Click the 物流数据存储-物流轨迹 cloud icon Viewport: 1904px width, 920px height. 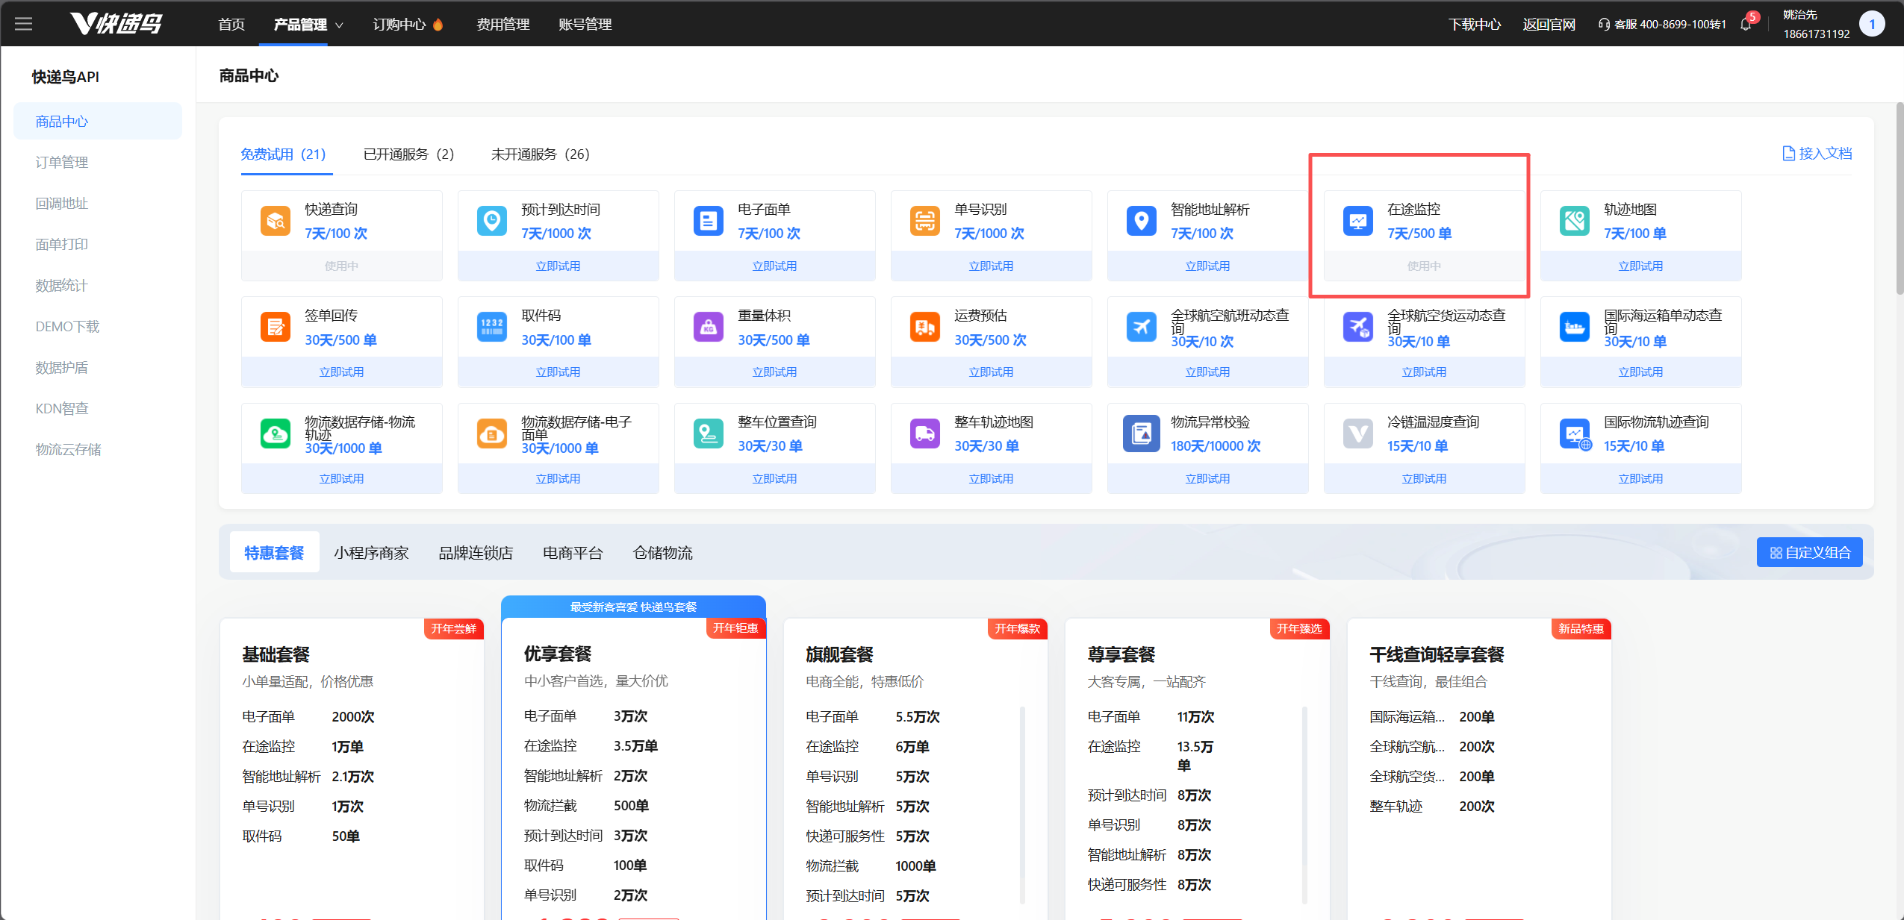276,434
